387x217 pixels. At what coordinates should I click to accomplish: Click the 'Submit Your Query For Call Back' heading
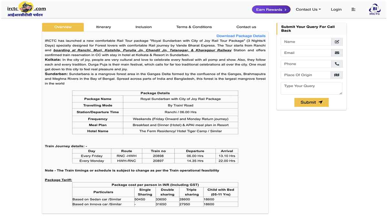(x=308, y=29)
